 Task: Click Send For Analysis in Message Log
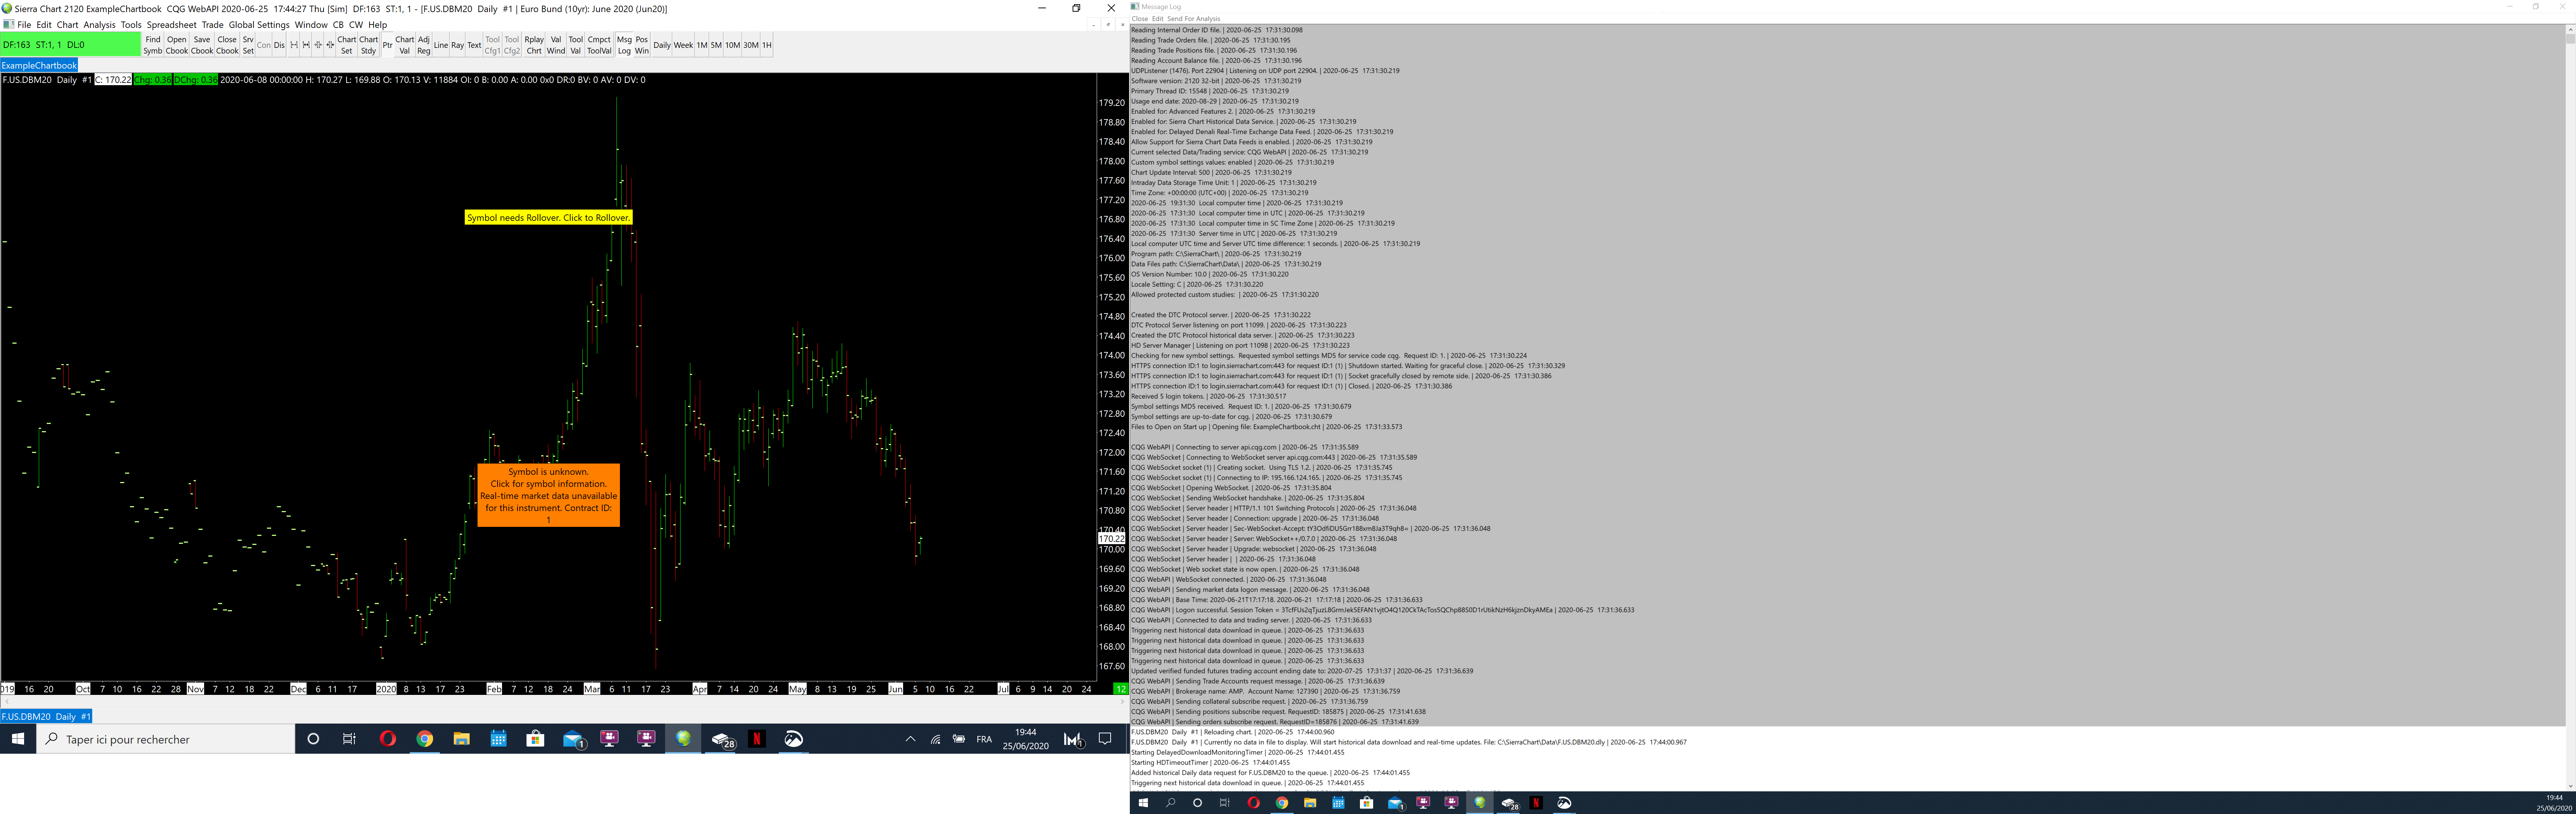click(1193, 19)
